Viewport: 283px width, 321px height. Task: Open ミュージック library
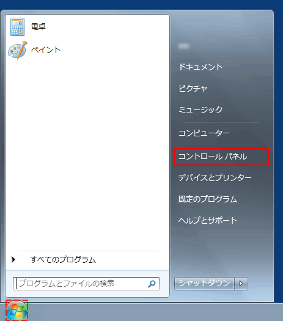point(200,109)
